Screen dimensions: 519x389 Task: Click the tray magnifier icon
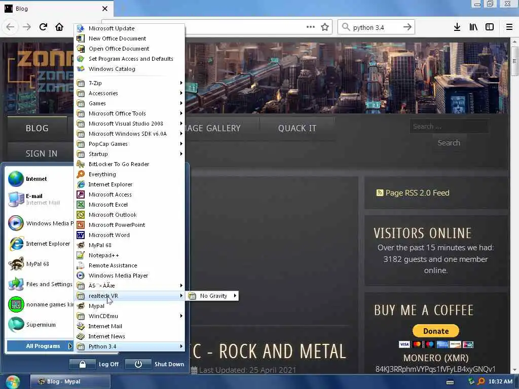tap(481, 381)
